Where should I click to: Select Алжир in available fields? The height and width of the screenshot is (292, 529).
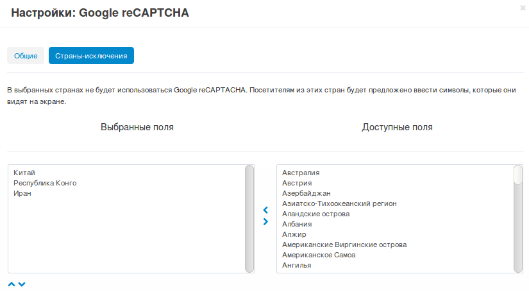click(294, 234)
